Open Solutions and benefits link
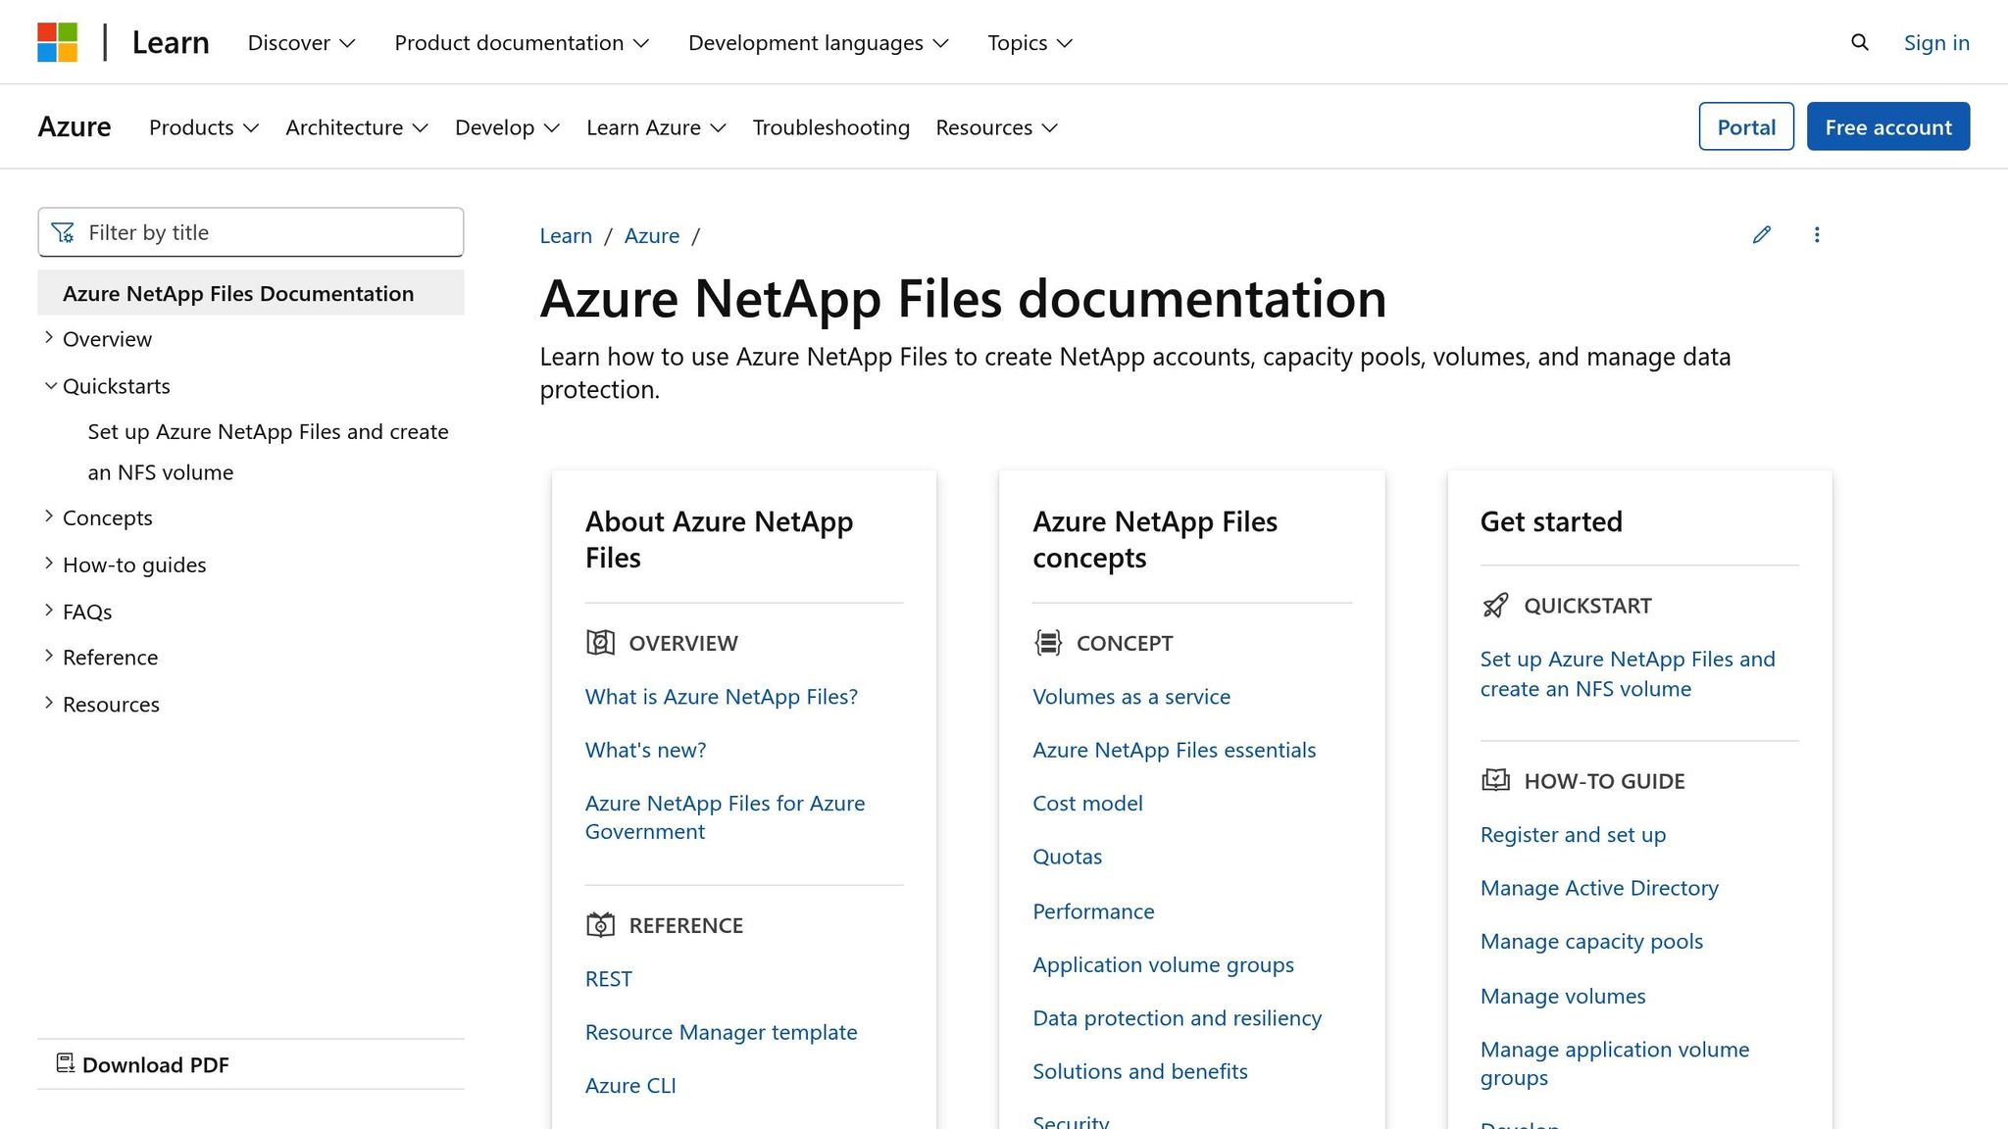 1139,1071
